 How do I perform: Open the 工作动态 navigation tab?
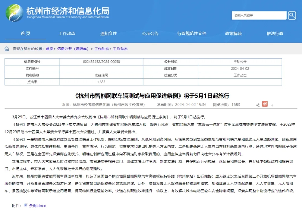[67, 34]
